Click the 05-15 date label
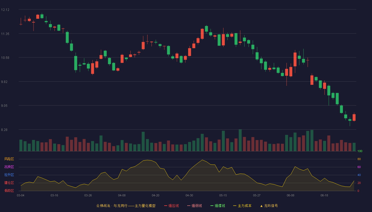This screenshot has width=372, height=212. (x=223, y=195)
